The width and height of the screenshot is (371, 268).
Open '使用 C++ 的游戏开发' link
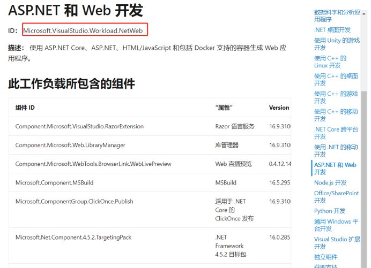[336, 97]
